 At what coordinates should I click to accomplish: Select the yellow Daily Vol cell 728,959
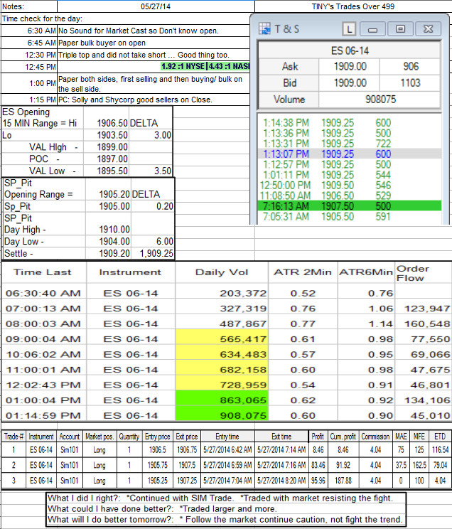(x=222, y=385)
